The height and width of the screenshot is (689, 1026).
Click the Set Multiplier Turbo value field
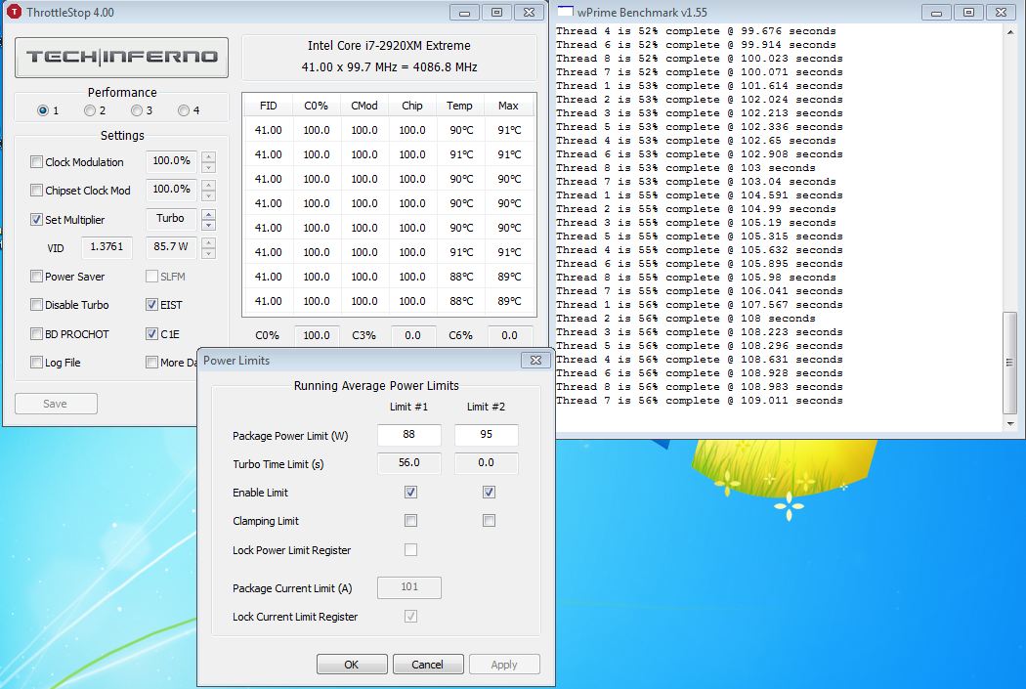(x=171, y=219)
